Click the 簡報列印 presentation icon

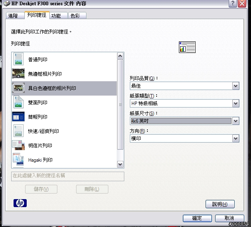[x=18, y=116]
